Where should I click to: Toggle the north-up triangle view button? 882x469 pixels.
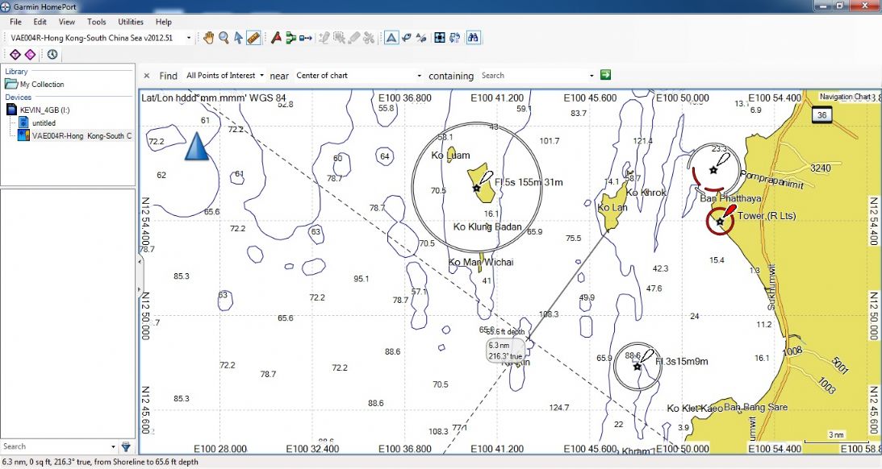pos(391,37)
